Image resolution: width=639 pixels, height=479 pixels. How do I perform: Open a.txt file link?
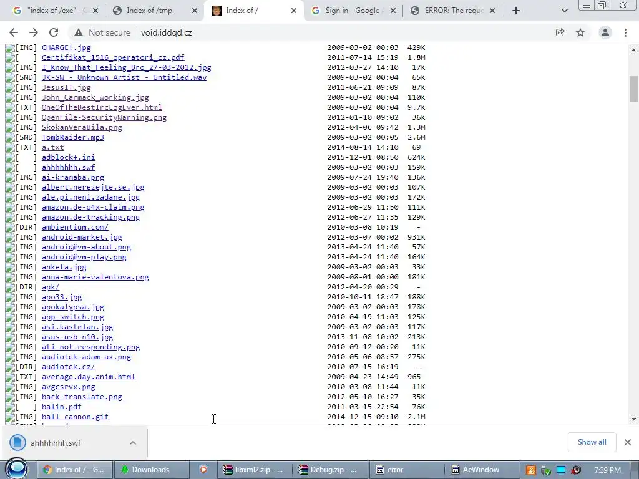pos(52,147)
